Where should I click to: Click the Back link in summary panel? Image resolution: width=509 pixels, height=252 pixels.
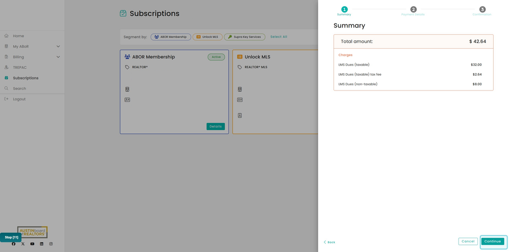pos(329,242)
